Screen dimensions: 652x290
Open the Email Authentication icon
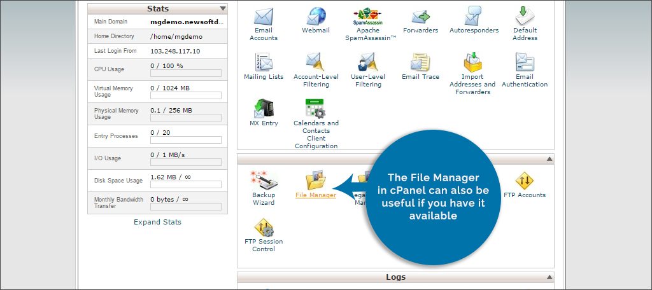click(525, 62)
